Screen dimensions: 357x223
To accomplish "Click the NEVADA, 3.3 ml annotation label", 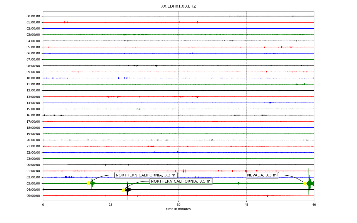I will point(262,175).
